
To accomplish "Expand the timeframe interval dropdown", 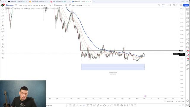I will [x=47, y=5].
